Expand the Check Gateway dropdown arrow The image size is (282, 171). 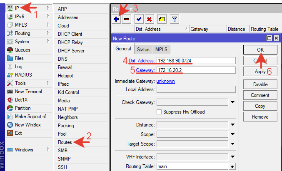tap(232, 102)
